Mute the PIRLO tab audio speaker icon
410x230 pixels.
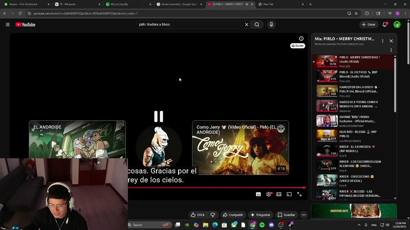coord(247,4)
